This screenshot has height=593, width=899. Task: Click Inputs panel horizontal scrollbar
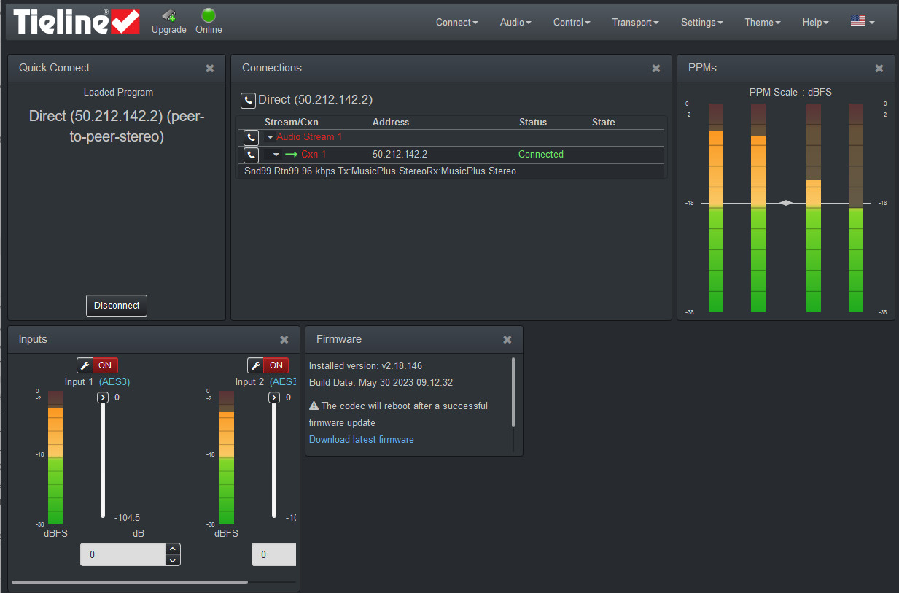click(130, 582)
